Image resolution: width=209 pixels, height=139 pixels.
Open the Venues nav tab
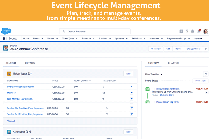point(51,39)
